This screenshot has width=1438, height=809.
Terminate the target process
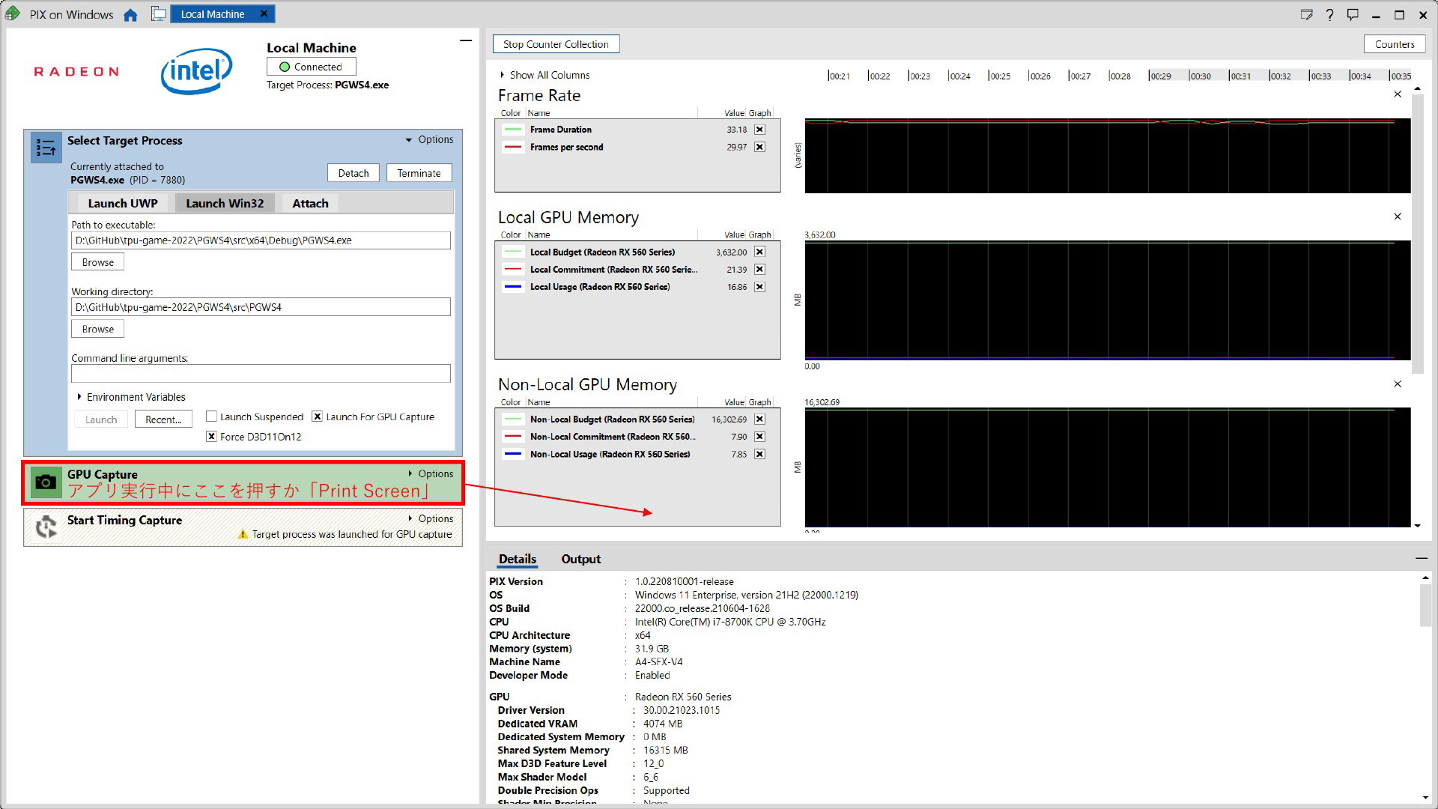pos(419,173)
